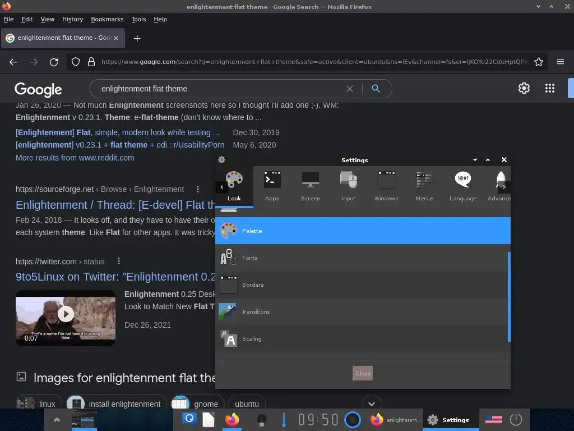Go back to the previous page
574x431 pixels.
(x=13, y=62)
